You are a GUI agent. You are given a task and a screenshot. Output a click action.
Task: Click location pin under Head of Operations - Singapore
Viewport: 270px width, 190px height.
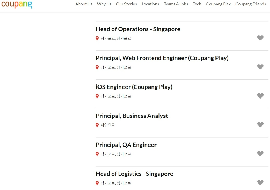(x=97, y=39)
